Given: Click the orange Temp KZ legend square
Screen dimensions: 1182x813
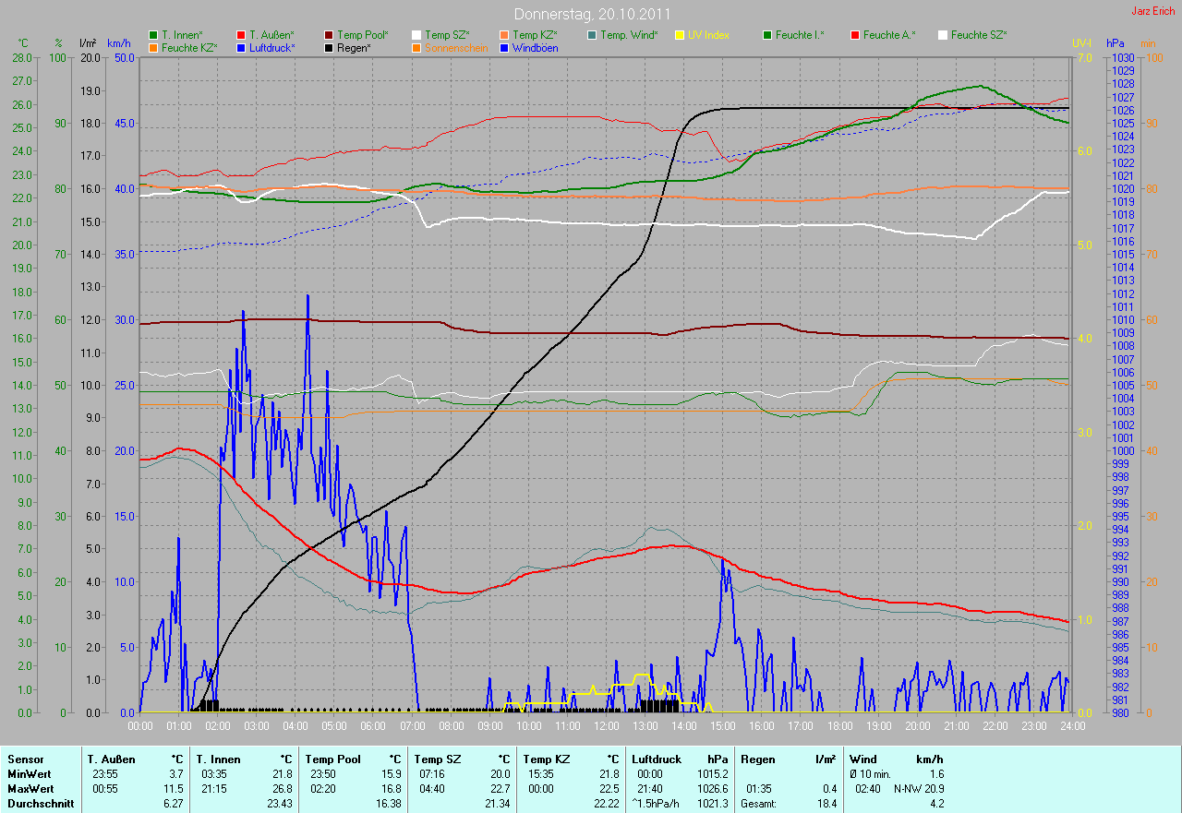Looking at the screenshot, I should tap(504, 35).
